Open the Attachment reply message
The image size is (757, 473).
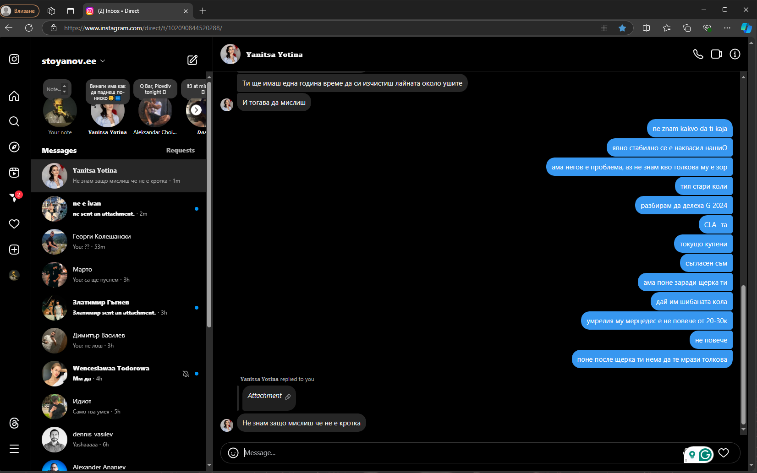269,397
